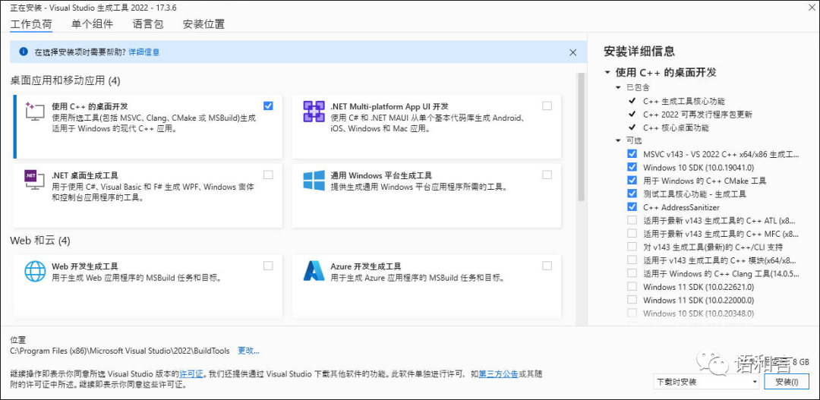Viewport: 820px width, 400px height.
Task: Click the Universal Windows Platform logo icon
Action: click(x=314, y=181)
